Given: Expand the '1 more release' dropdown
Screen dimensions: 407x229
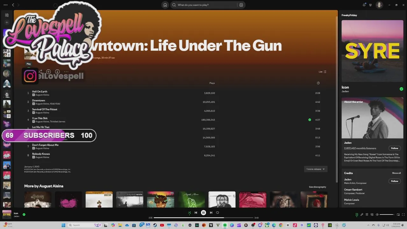Looking at the screenshot, I should (316, 169).
